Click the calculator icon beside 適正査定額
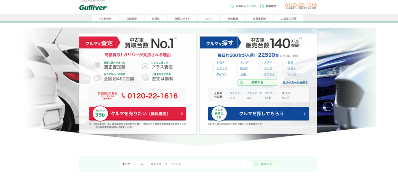 97,66
